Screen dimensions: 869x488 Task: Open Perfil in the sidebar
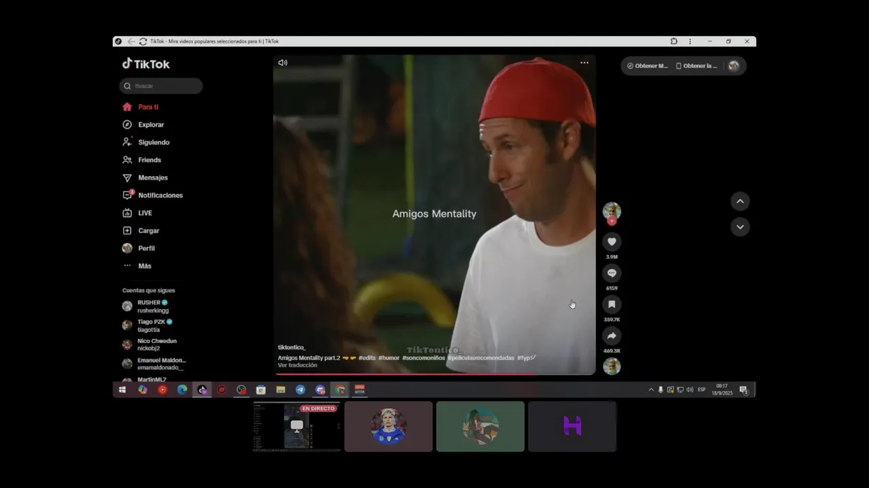point(138,248)
